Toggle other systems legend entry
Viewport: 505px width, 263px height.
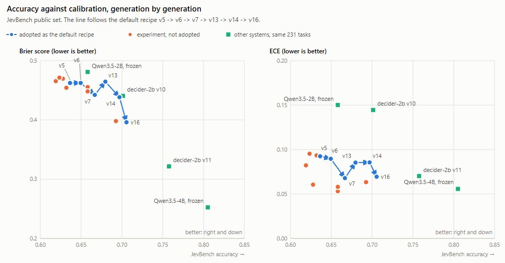click(x=268, y=35)
